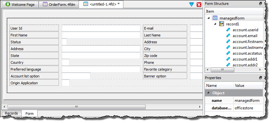The image size is (272, 123).
Task: Click the Preferred language input field
Action: (101, 69)
